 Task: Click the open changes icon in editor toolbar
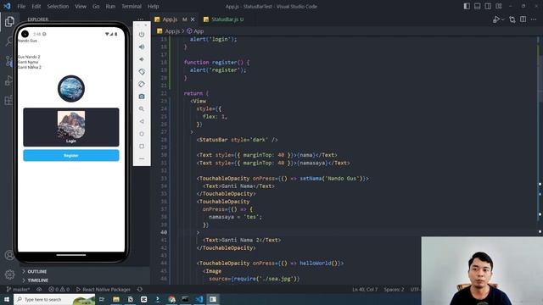[512, 19]
